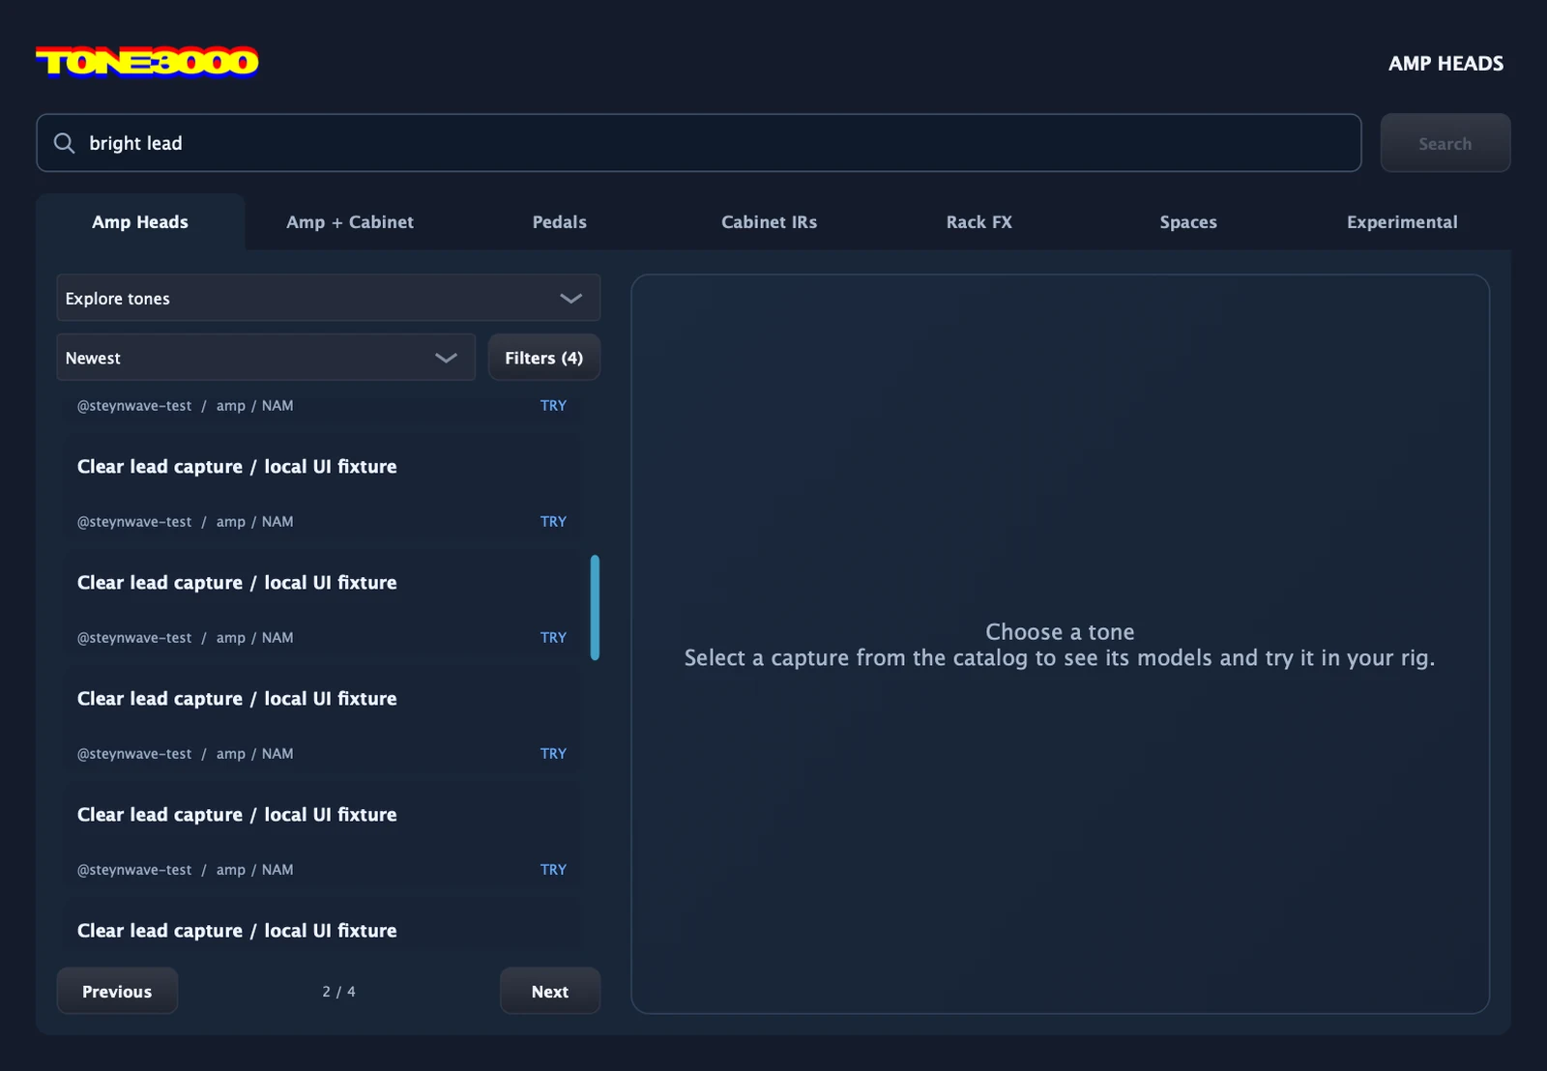
Task: Expand the Explore tones dropdown
Action: tap(329, 298)
